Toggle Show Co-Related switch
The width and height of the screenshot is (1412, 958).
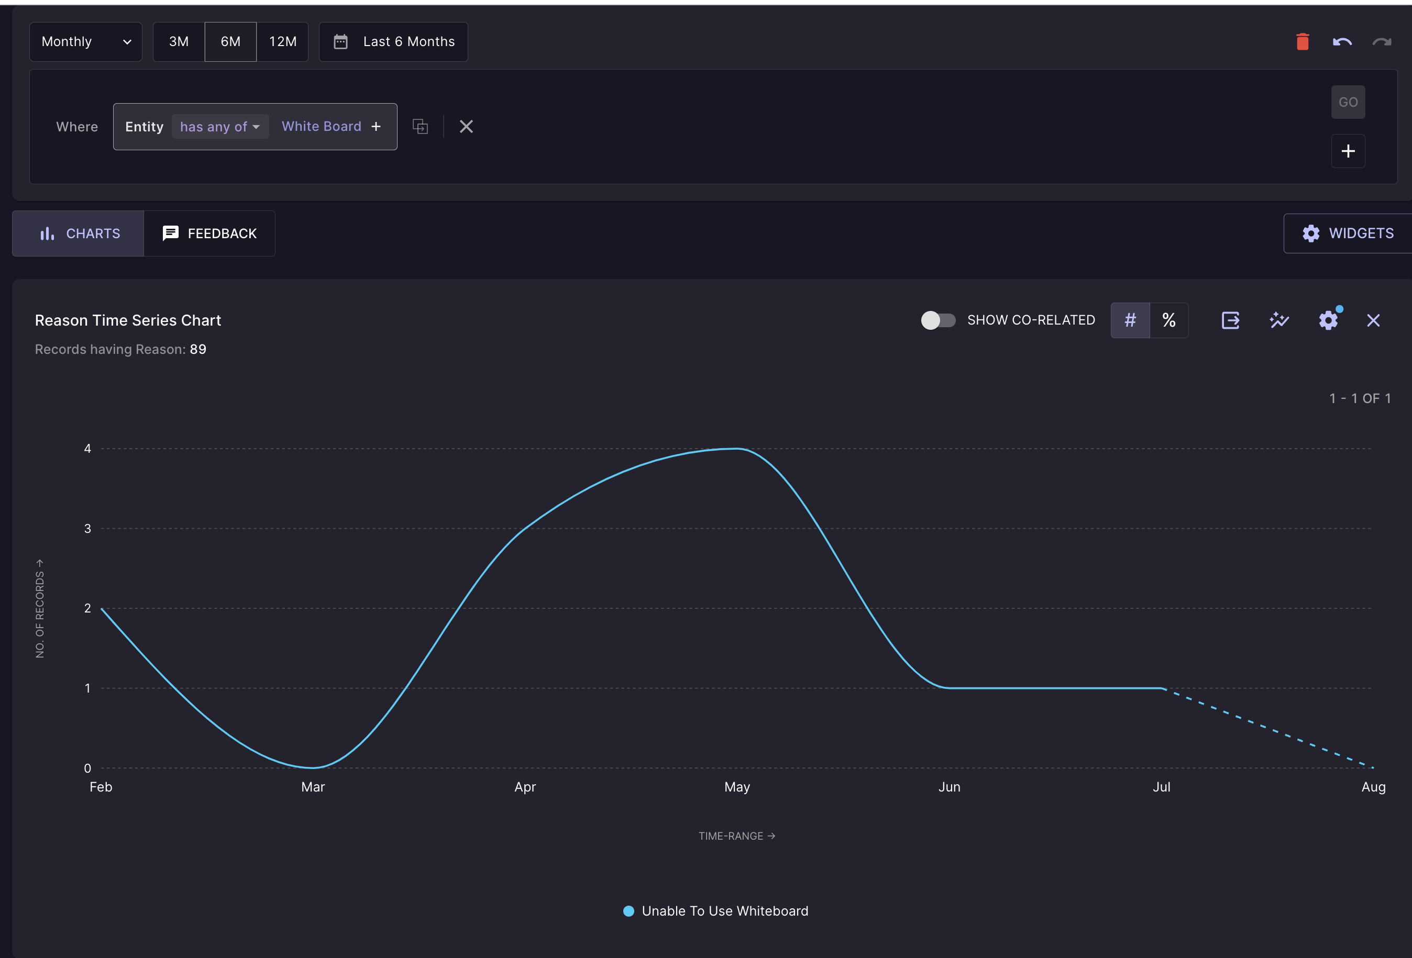click(937, 320)
